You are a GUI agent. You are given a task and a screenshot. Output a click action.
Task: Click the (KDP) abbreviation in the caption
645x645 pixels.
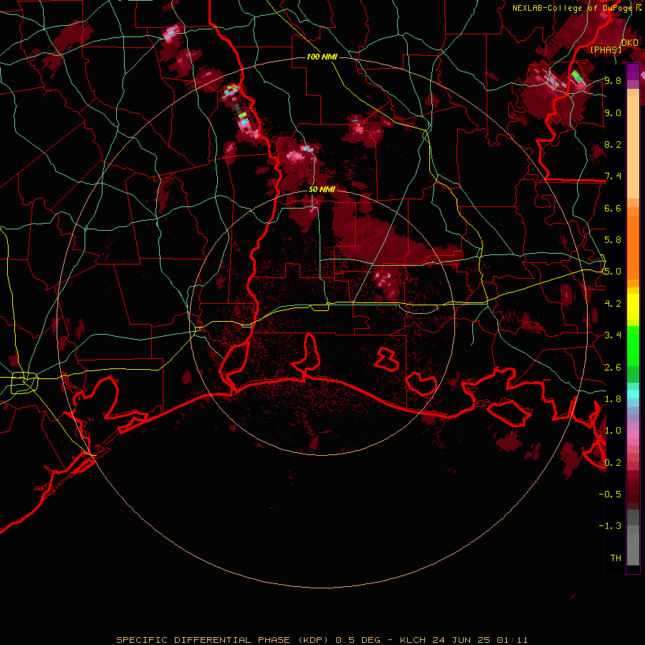coord(312,640)
